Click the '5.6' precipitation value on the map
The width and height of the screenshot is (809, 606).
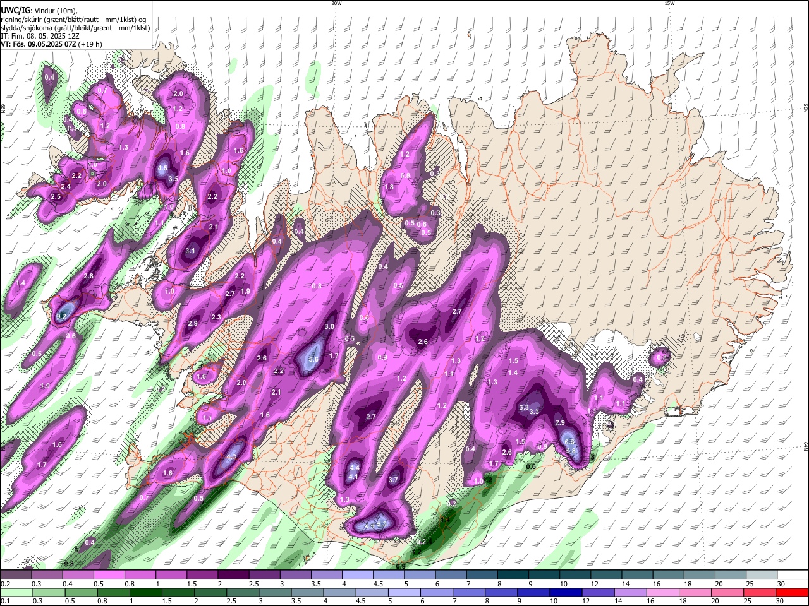[313, 359]
